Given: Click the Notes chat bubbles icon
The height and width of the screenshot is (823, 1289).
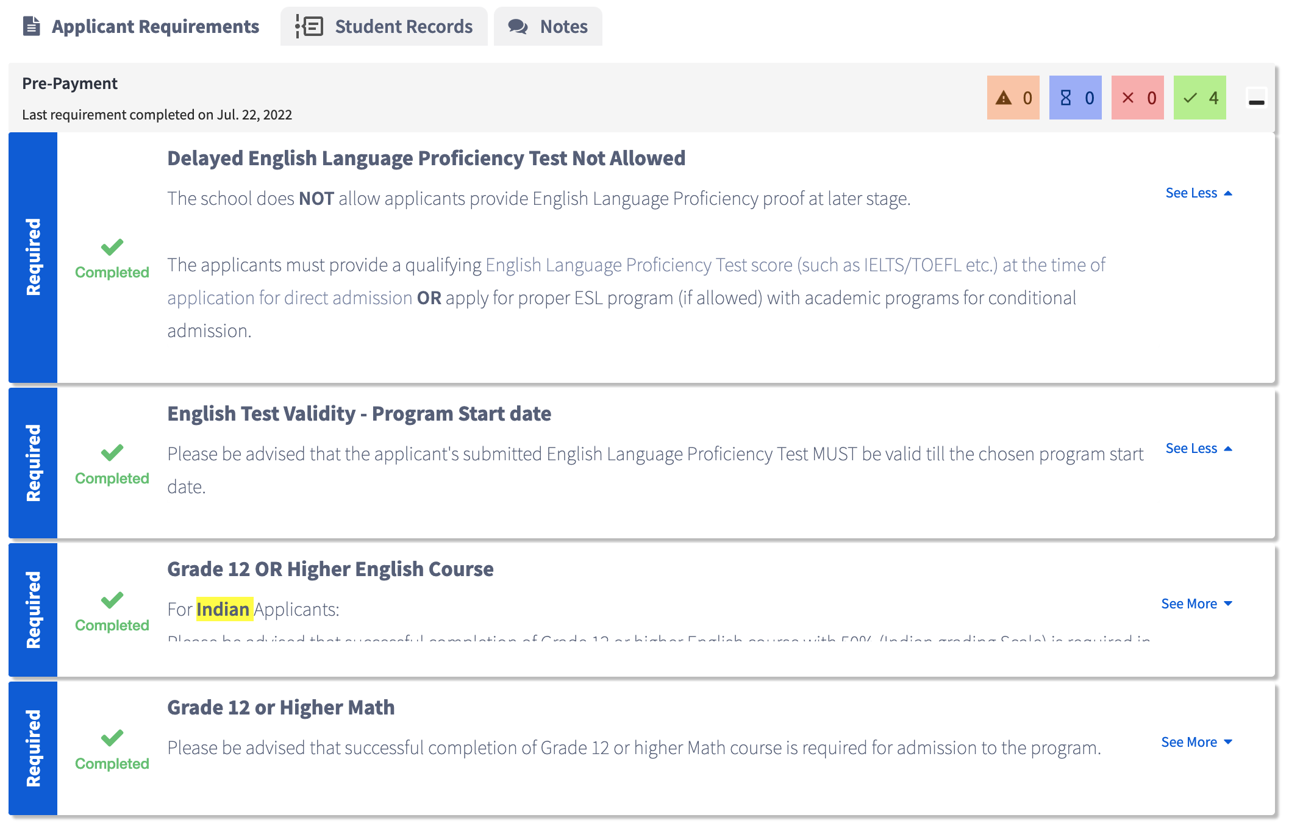Looking at the screenshot, I should [x=518, y=26].
